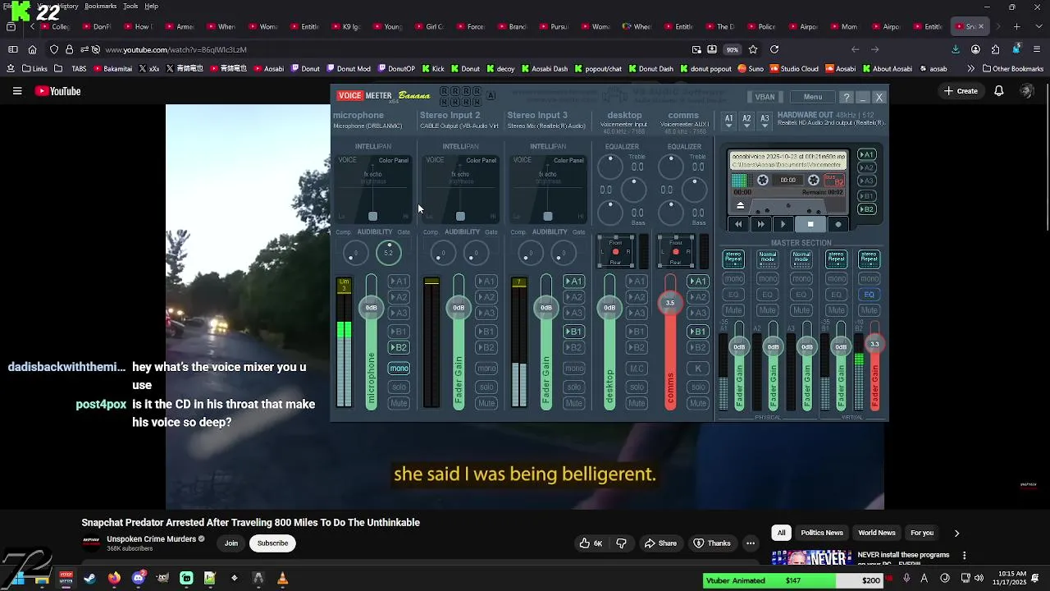The height and width of the screenshot is (591, 1050).
Task: Select the For you chip
Action: pos(922,533)
